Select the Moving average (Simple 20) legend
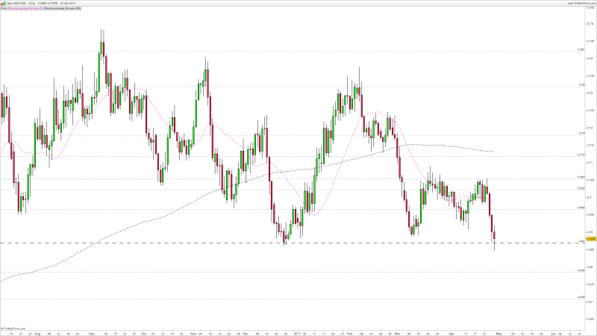The height and width of the screenshot is (336, 597). point(24,8)
